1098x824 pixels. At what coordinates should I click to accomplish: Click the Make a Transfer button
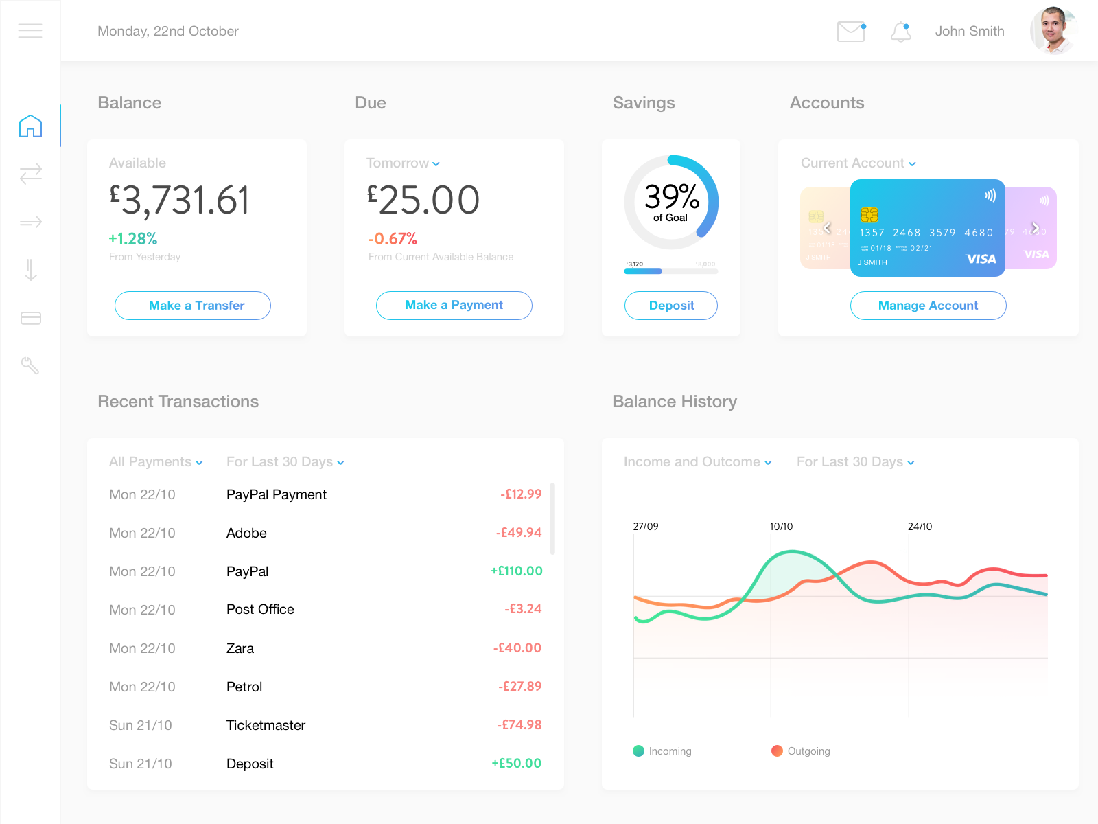pyautogui.click(x=193, y=305)
